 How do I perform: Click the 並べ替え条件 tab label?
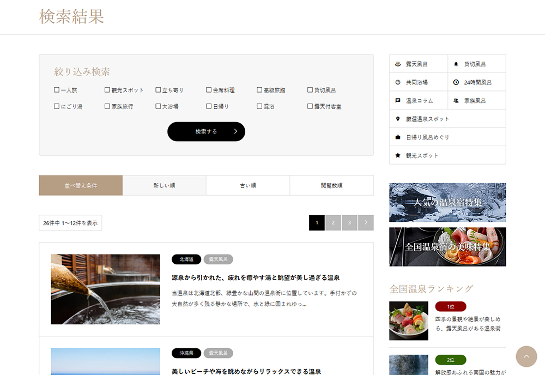81,185
